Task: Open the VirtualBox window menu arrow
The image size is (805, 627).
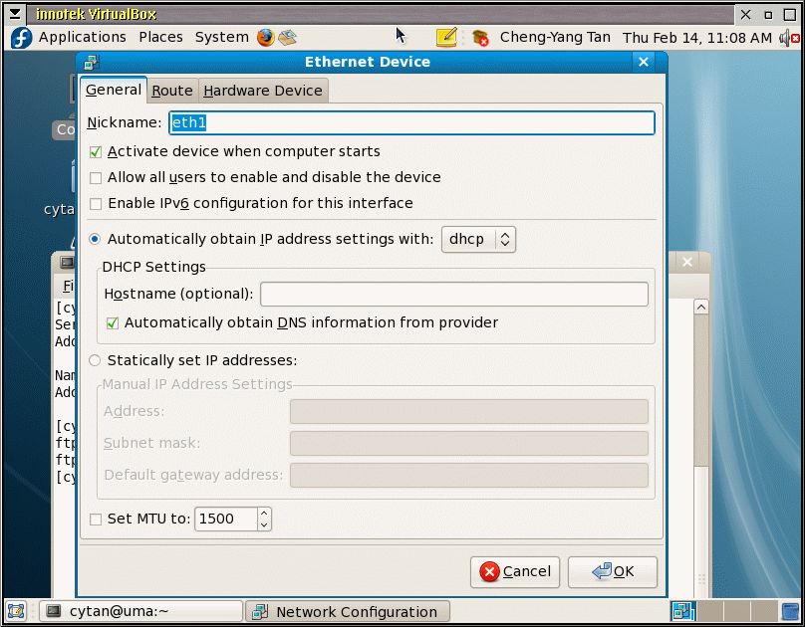Action: [x=14, y=14]
